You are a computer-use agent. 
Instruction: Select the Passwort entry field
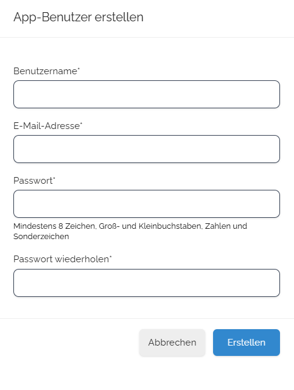(x=147, y=204)
